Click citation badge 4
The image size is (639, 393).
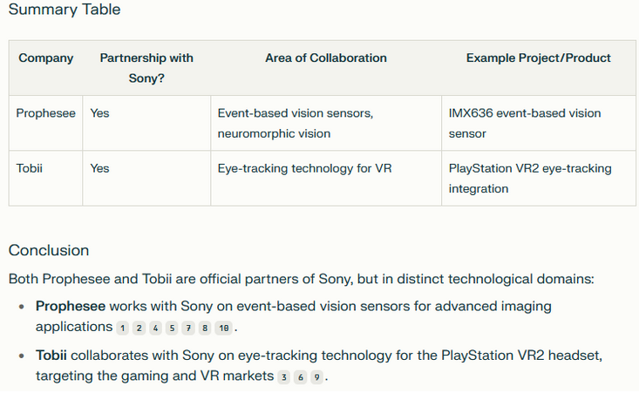tap(156, 328)
